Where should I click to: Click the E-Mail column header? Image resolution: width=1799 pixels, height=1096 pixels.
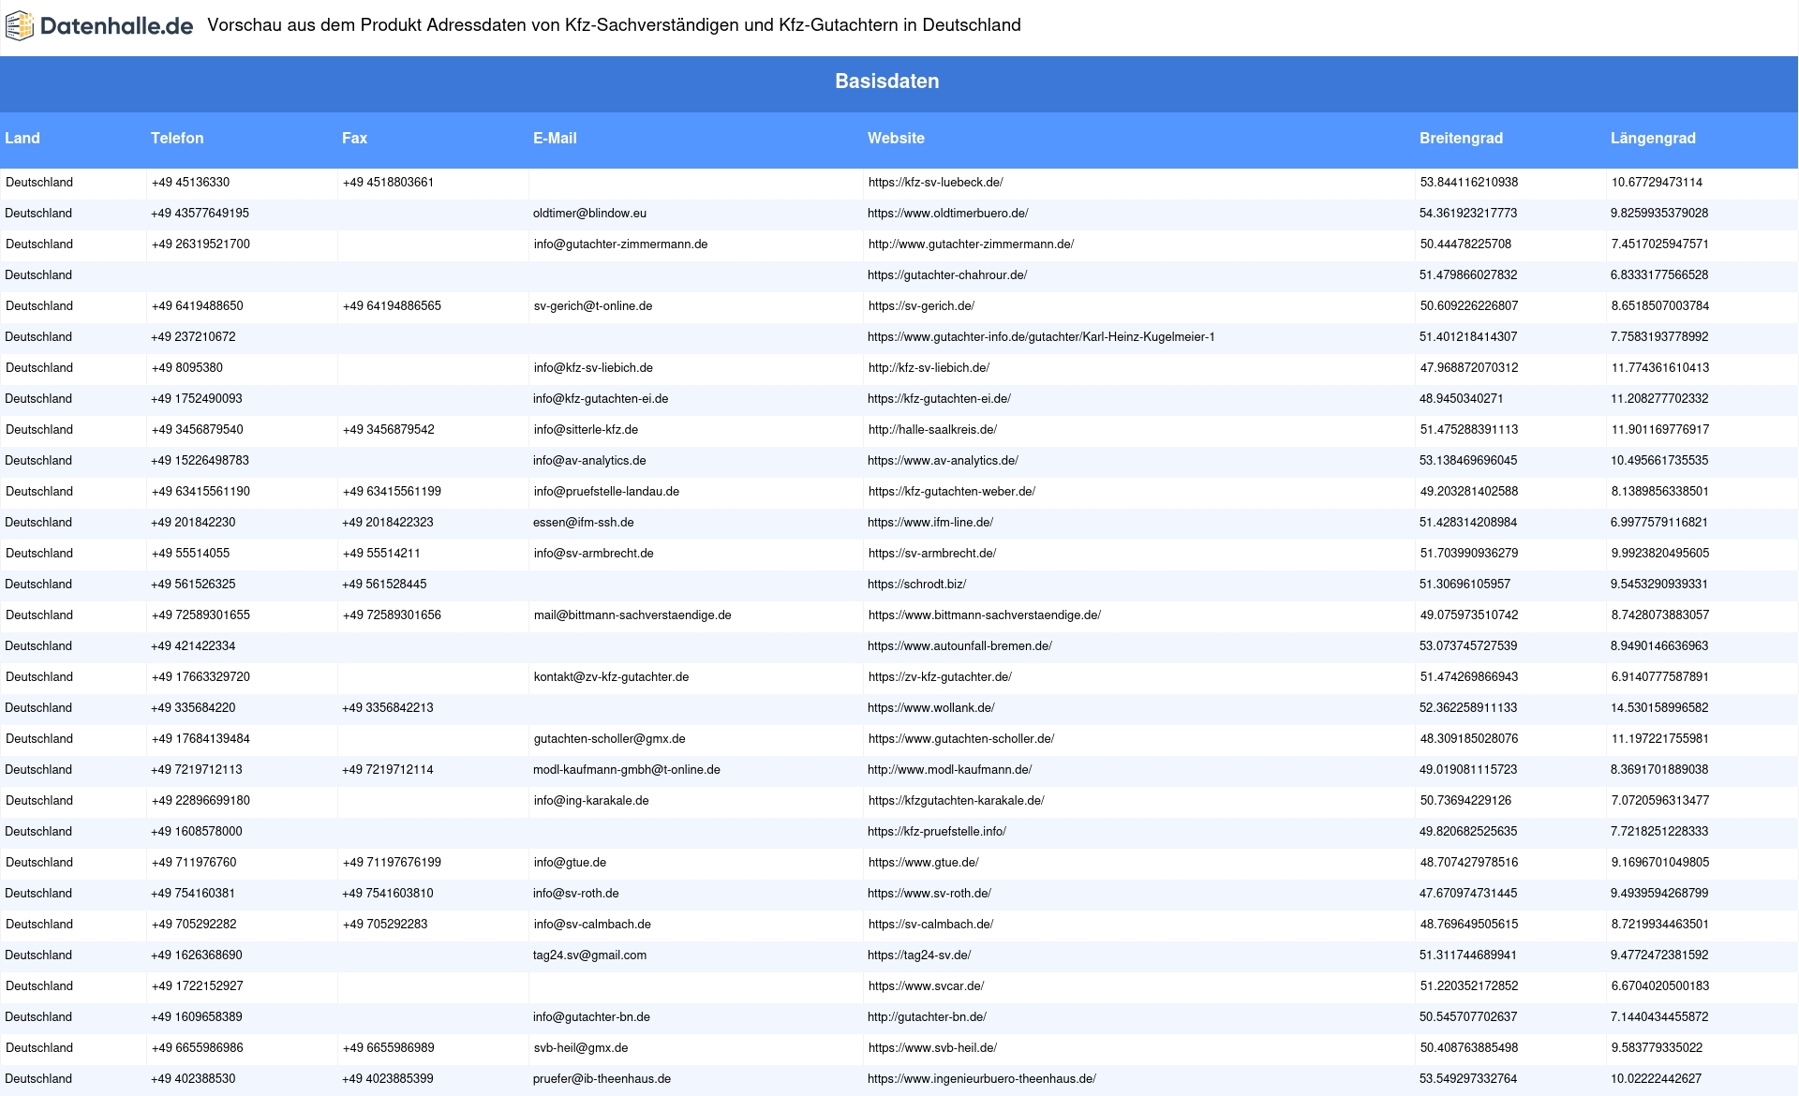tap(555, 138)
